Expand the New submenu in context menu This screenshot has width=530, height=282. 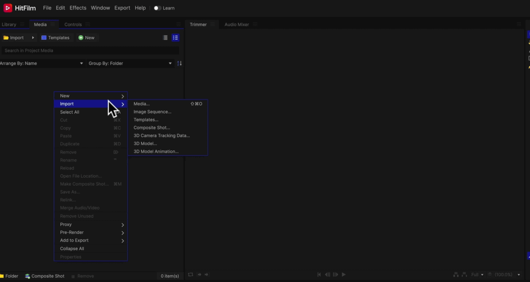tap(91, 96)
